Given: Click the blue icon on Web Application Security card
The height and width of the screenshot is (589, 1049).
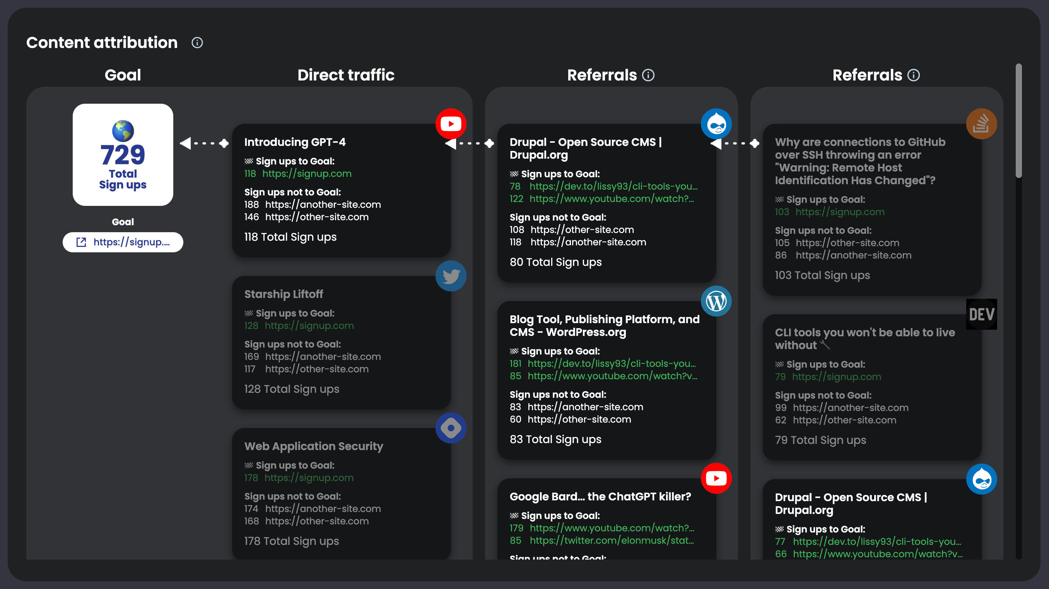Looking at the screenshot, I should click(x=451, y=428).
